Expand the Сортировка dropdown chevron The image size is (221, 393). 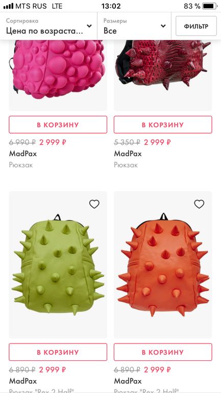[89, 26]
